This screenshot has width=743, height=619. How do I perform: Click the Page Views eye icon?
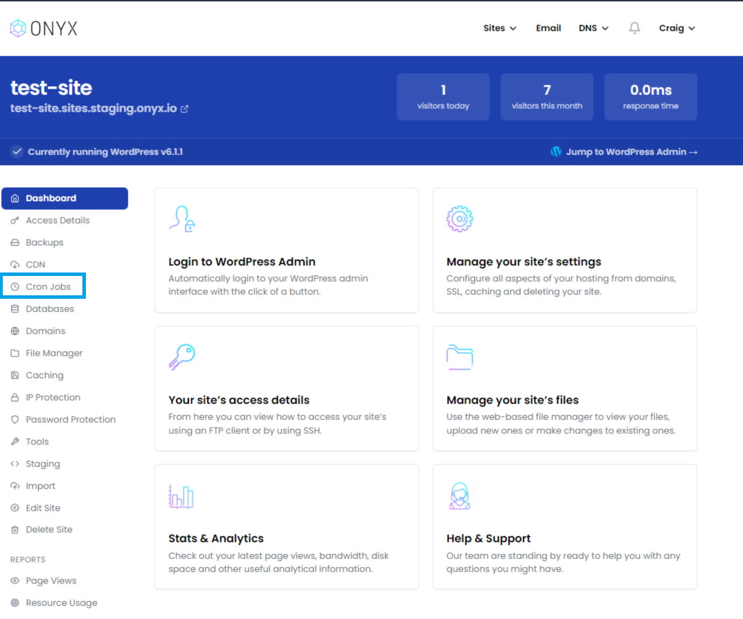point(15,581)
